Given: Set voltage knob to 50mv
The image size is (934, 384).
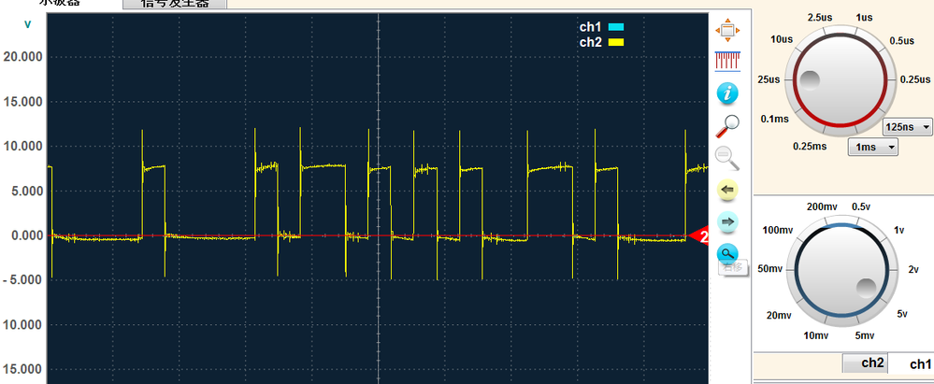Looking at the screenshot, I should (x=769, y=268).
